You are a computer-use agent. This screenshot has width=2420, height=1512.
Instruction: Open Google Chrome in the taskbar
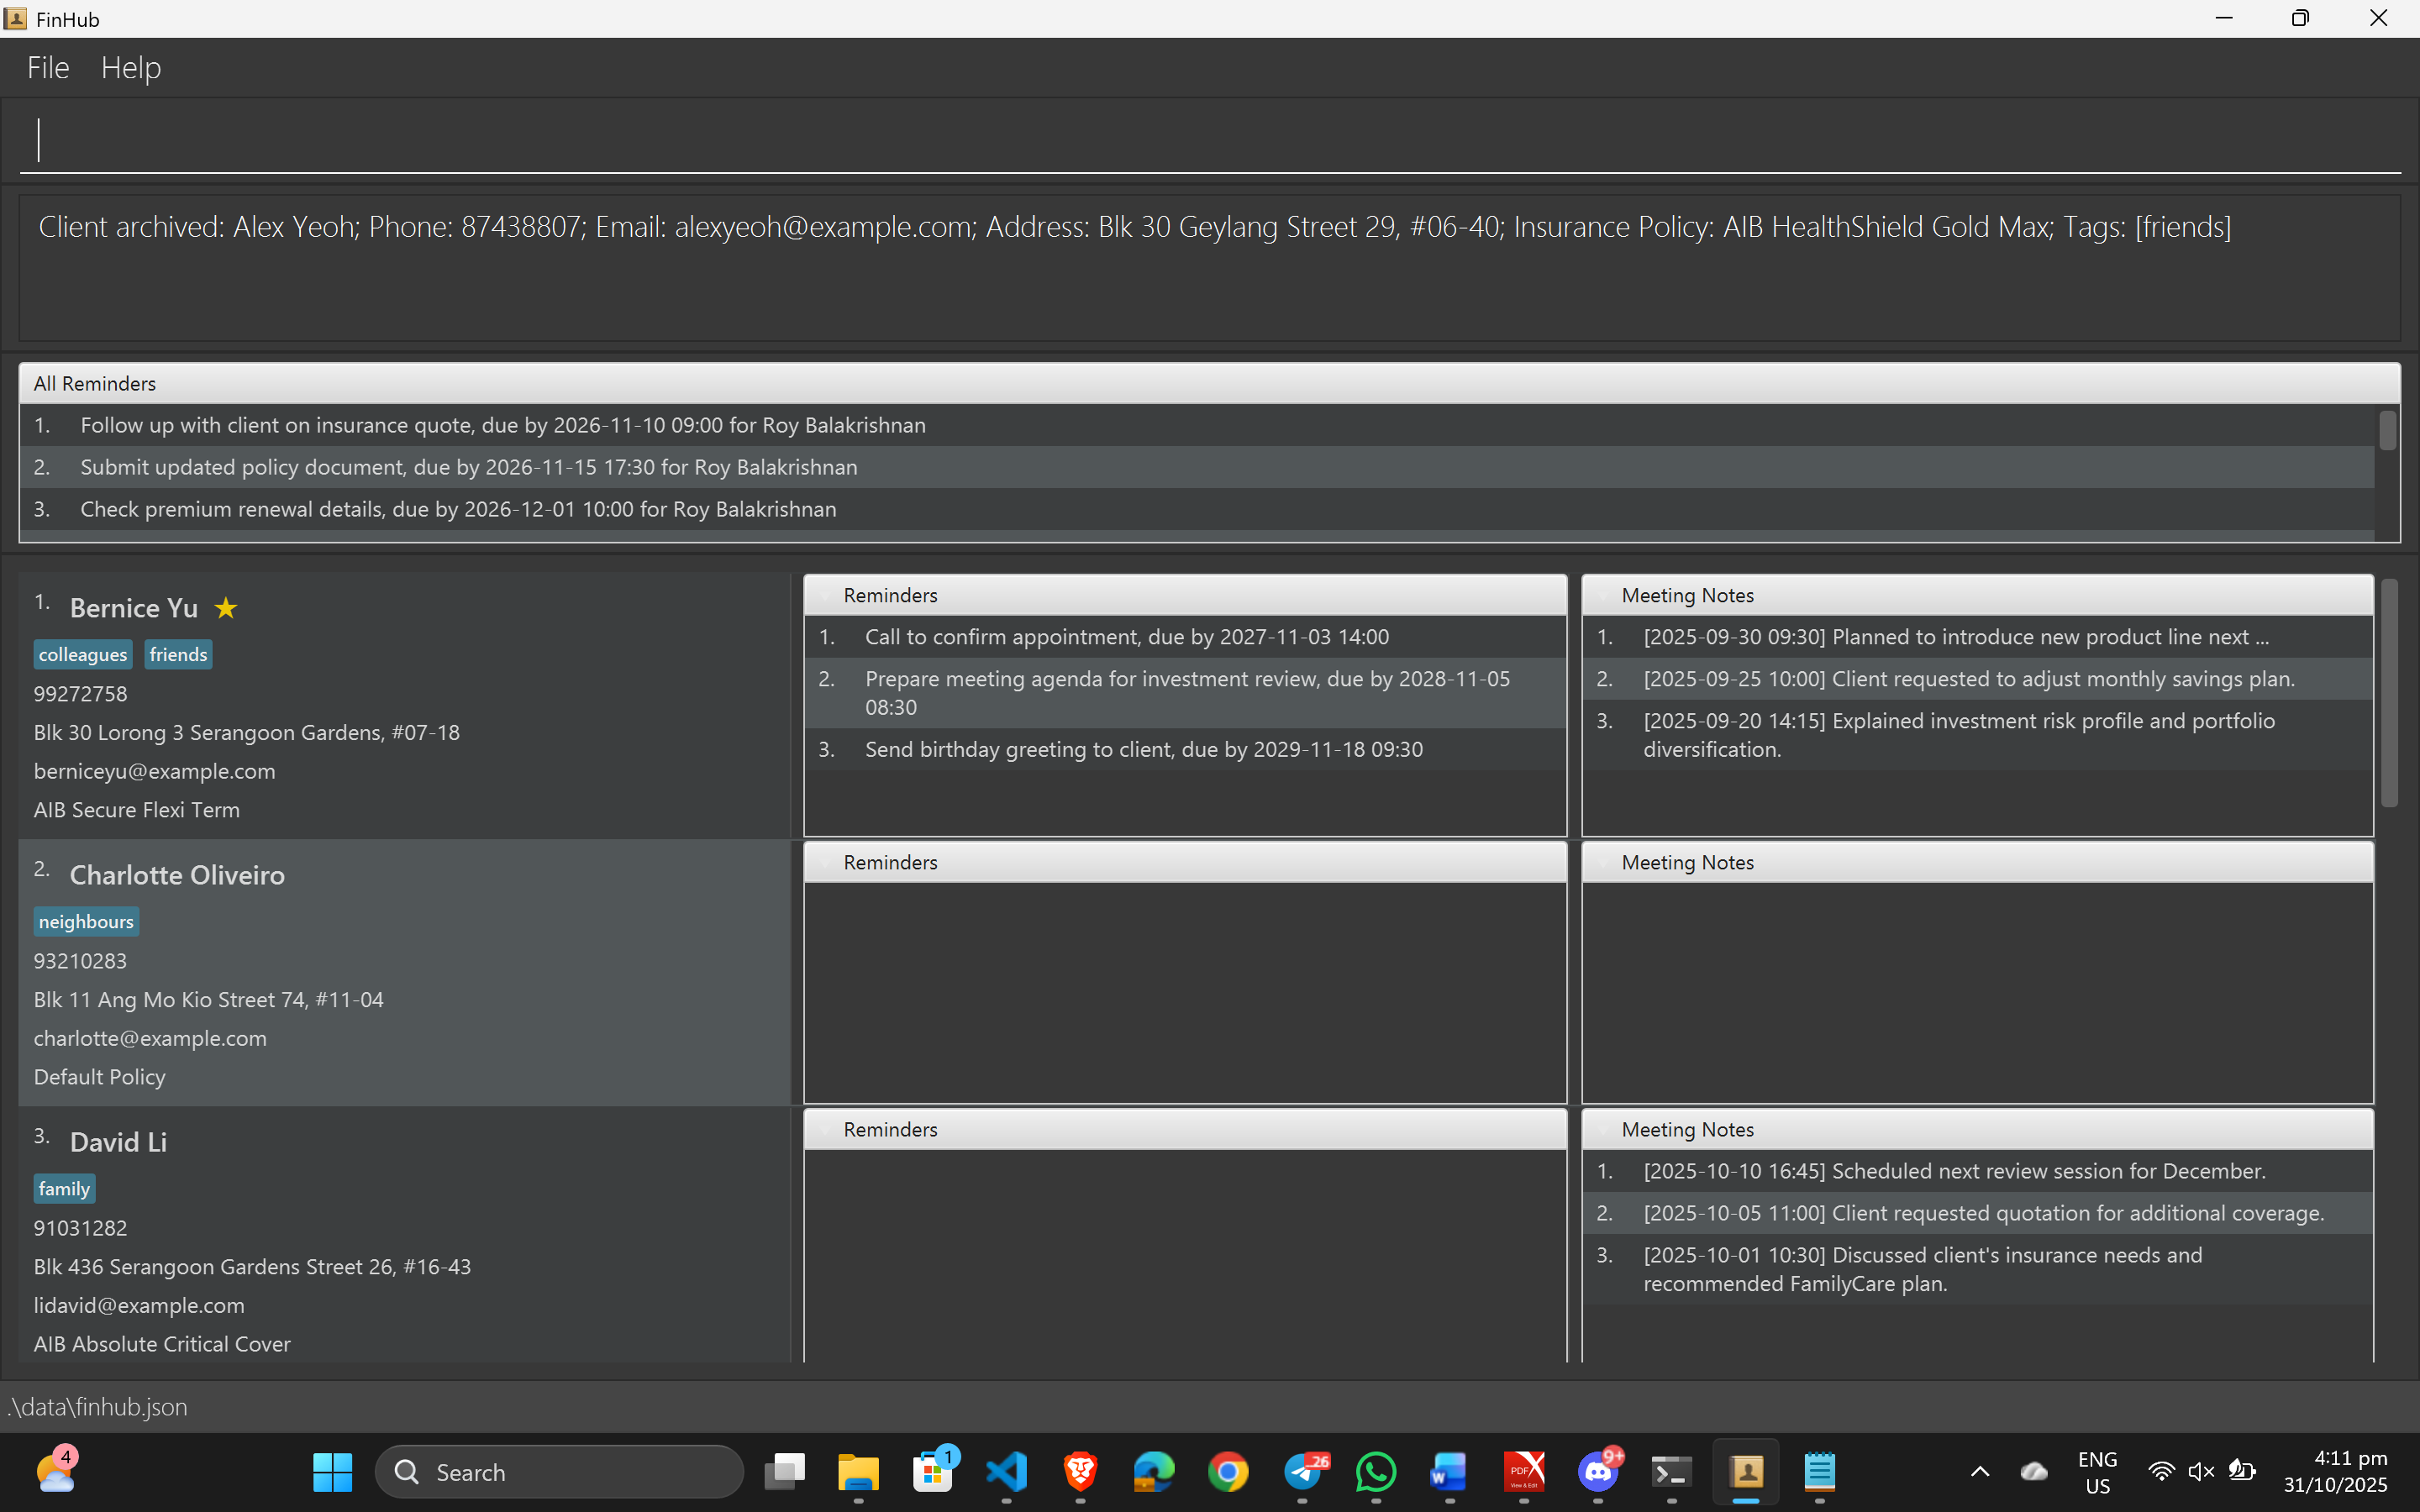coord(1228,1472)
